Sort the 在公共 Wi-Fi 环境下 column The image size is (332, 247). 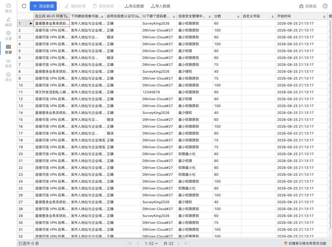point(66,17)
